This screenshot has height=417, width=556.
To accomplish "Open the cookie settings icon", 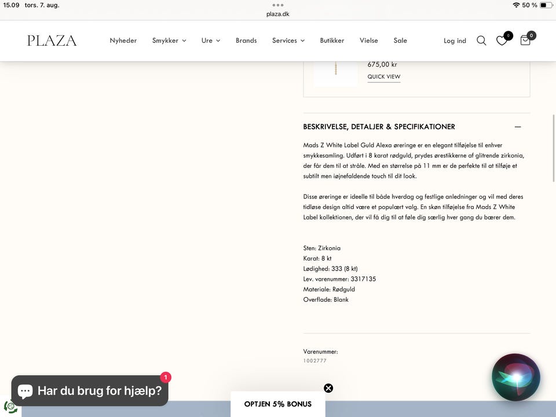I will [10, 407].
